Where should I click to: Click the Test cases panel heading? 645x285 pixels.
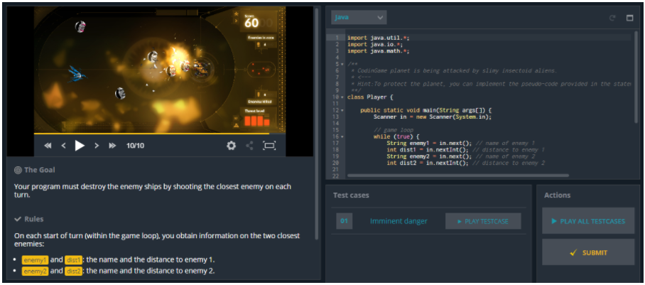pyautogui.click(x=351, y=195)
